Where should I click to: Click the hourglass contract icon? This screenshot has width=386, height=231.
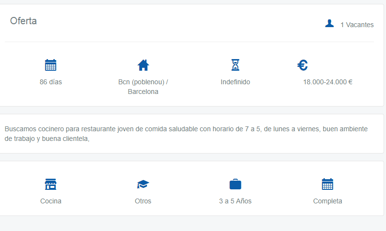(x=235, y=65)
